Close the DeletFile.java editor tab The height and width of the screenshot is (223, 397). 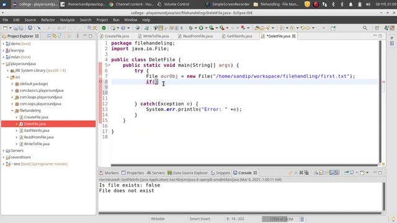click(x=293, y=36)
